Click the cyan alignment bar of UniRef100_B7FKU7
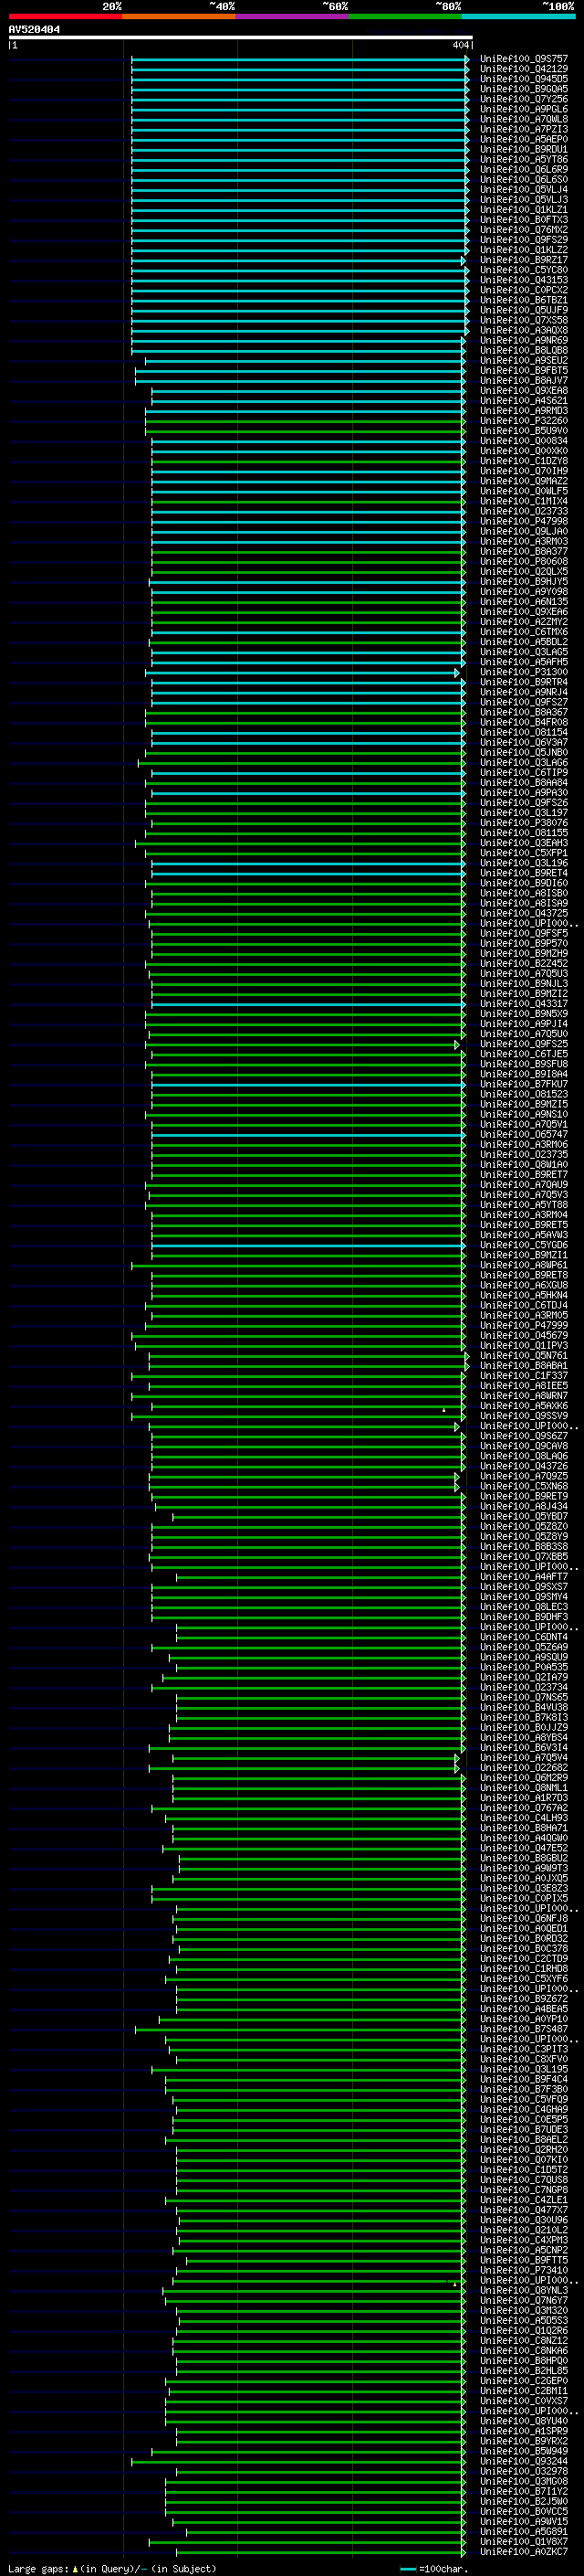This screenshot has width=584, height=2576. pos(308,1084)
